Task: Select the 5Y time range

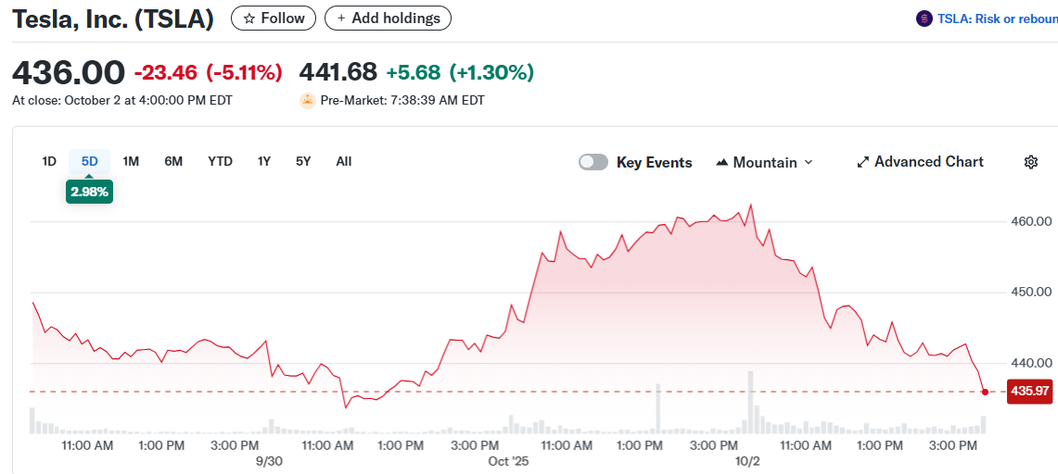Action: pos(303,161)
